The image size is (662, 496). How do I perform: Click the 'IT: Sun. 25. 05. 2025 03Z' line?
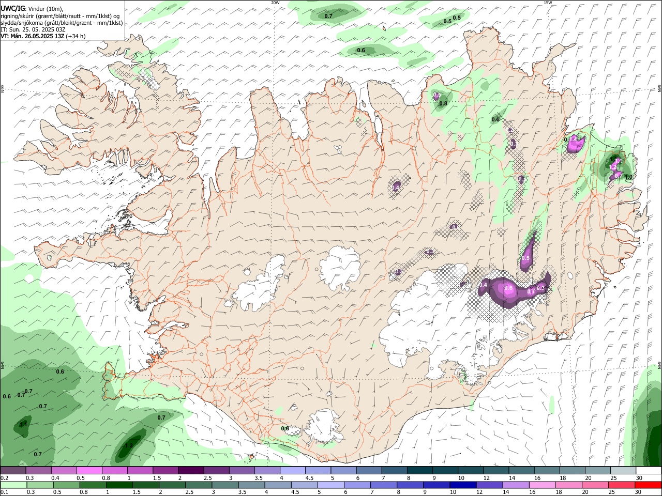click(x=33, y=29)
